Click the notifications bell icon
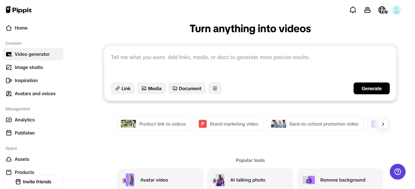Screen dimensions: 415x189 click(x=353, y=10)
